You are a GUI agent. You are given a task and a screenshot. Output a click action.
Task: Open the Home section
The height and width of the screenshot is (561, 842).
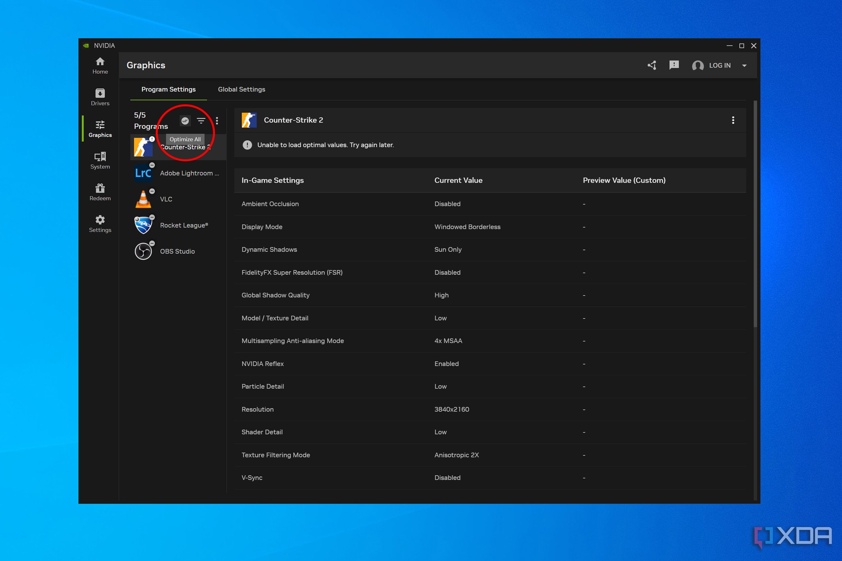pos(100,65)
